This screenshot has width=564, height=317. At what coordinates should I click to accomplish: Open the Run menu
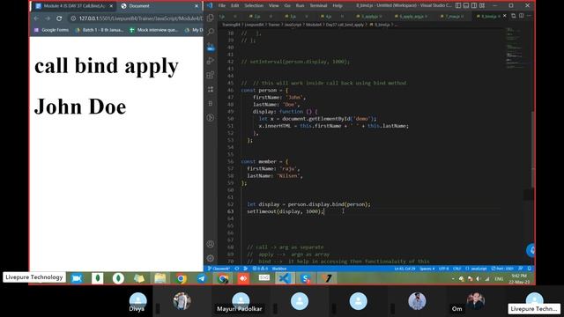(300, 5)
